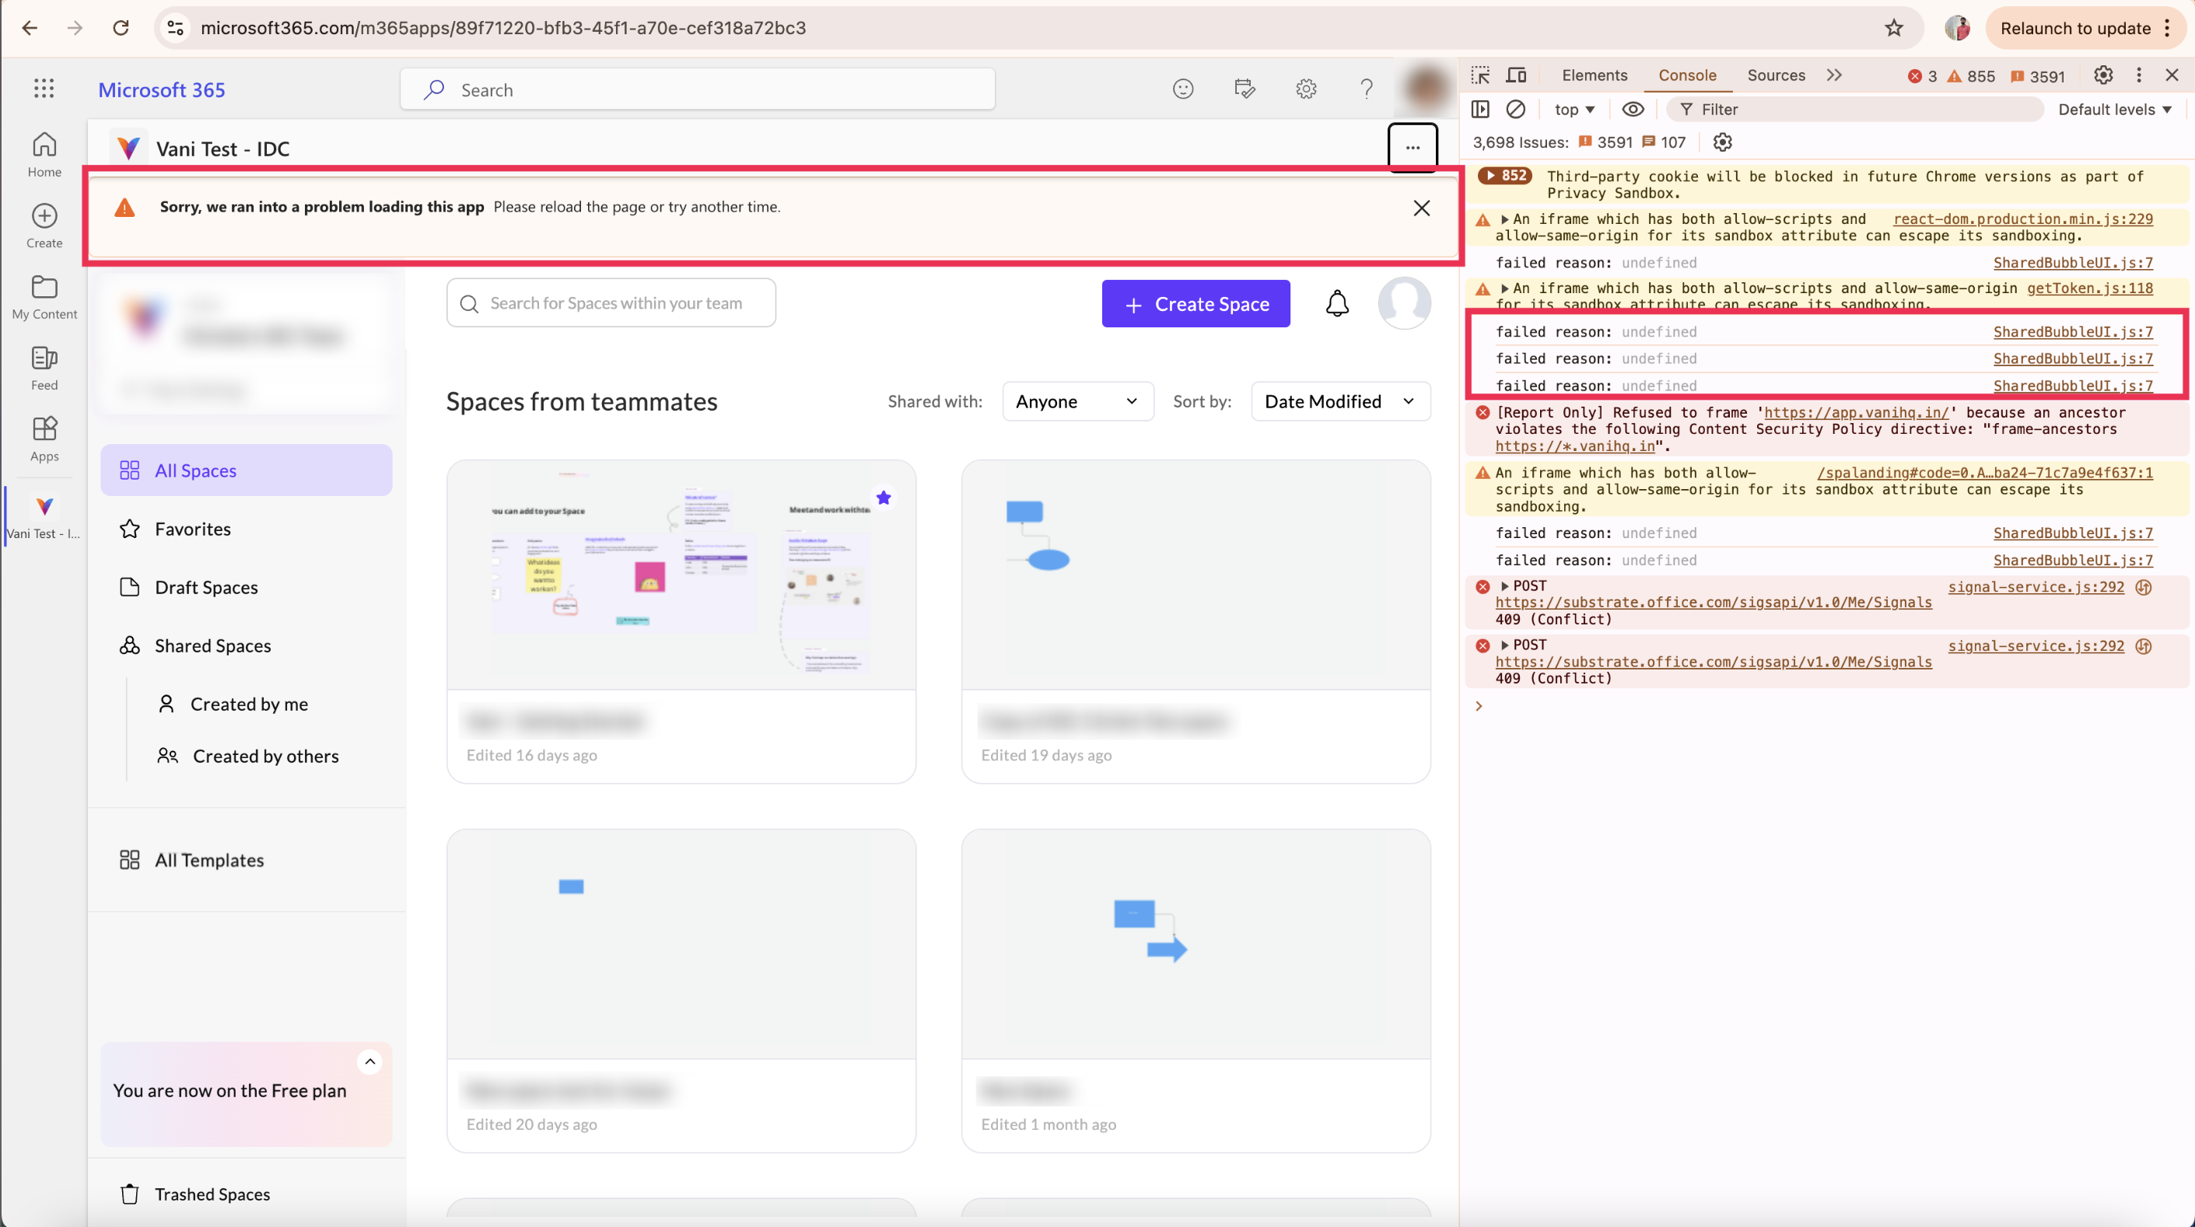
Task: Expand the first POST 409 error
Action: pyautogui.click(x=1505, y=586)
